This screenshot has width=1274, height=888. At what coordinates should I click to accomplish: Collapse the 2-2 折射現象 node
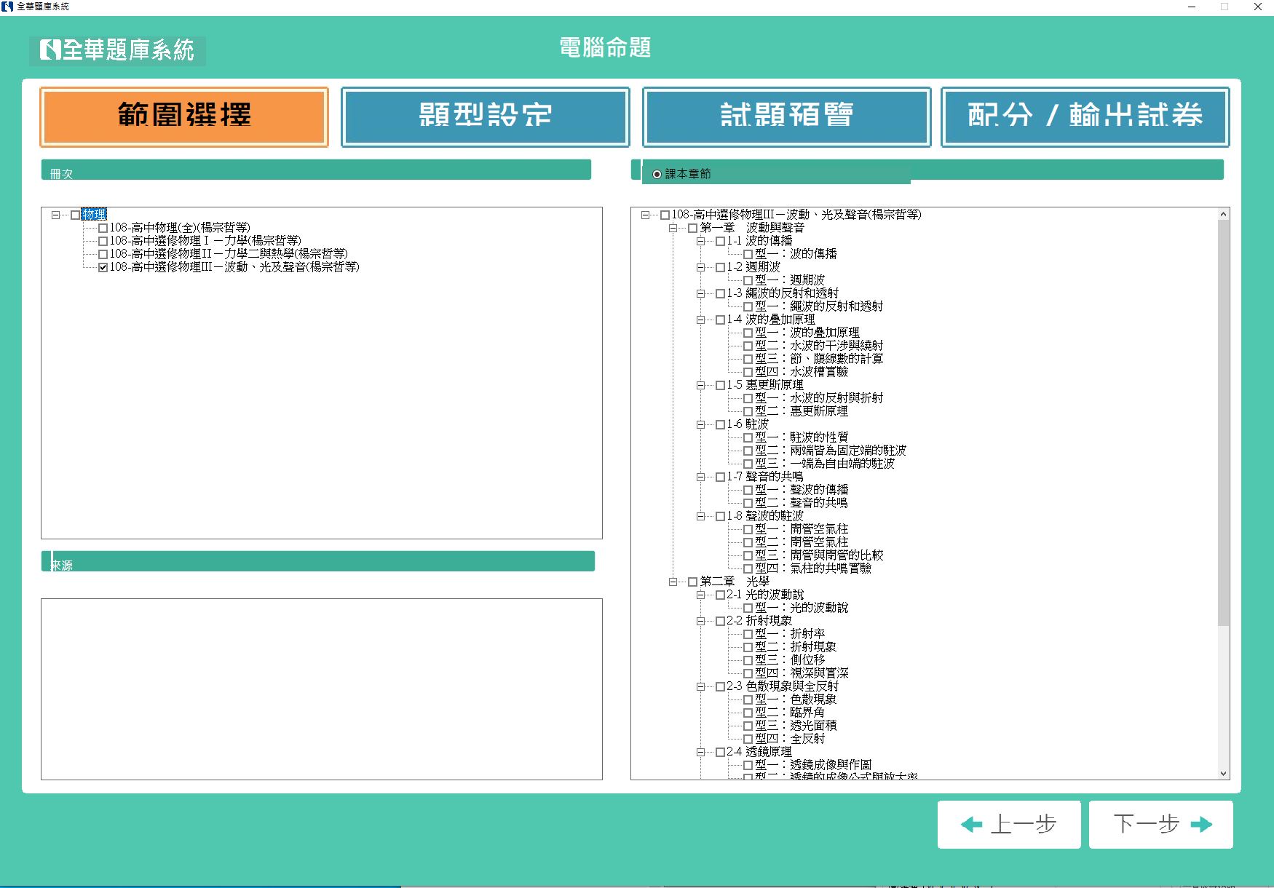coord(701,621)
